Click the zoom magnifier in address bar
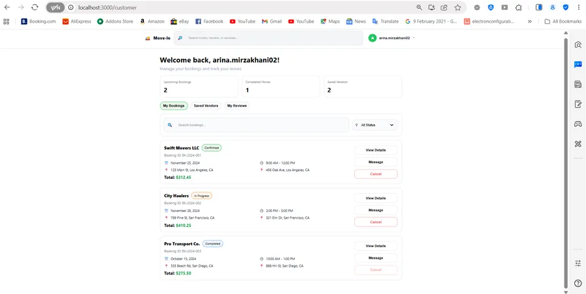This screenshot has width=586, height=294. pos(419,7)
